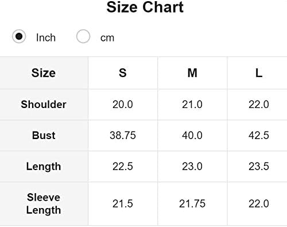
Task: Click the 21.75 sleeve length cell
Action: pos(192,203)
